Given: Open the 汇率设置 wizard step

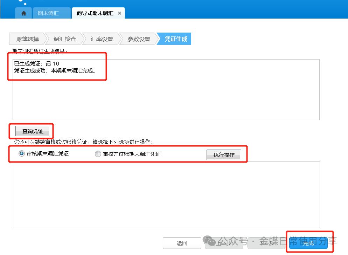Looking at the screenshot, I should (102, 39).
